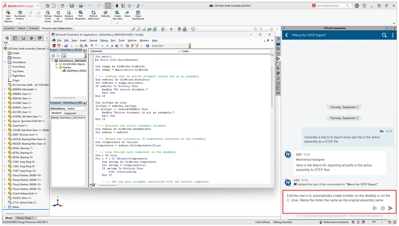Close the VBA Project explorer pane

coord(84,50)
